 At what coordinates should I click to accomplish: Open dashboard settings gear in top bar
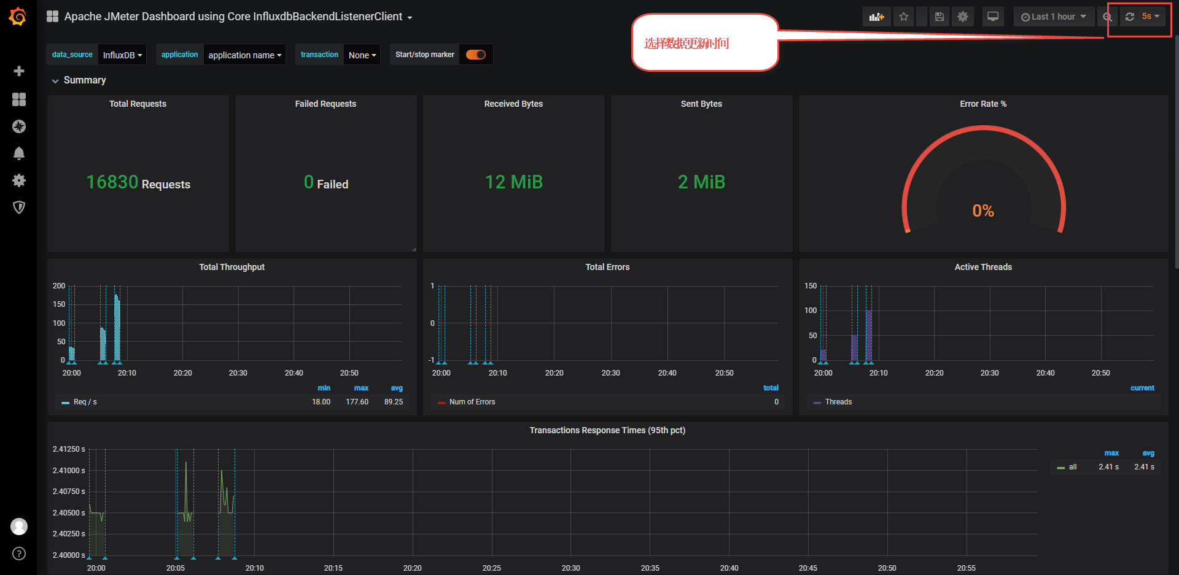962,17
